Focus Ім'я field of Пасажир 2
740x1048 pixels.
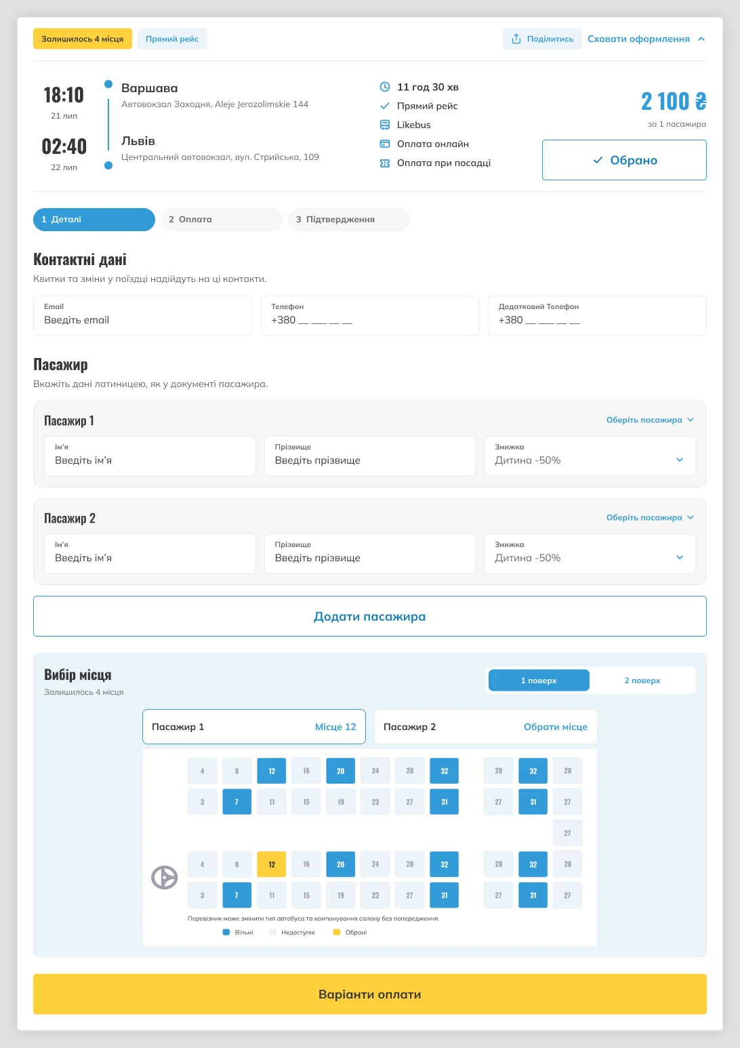click(150, 554)
